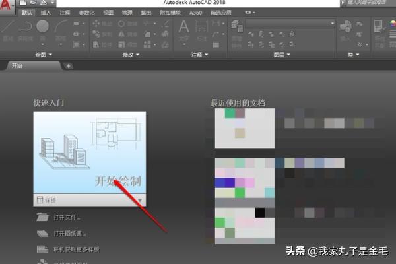Open the layer selection combo box
The height and width of the screenshot is (264, 396).
click(290, 24)
